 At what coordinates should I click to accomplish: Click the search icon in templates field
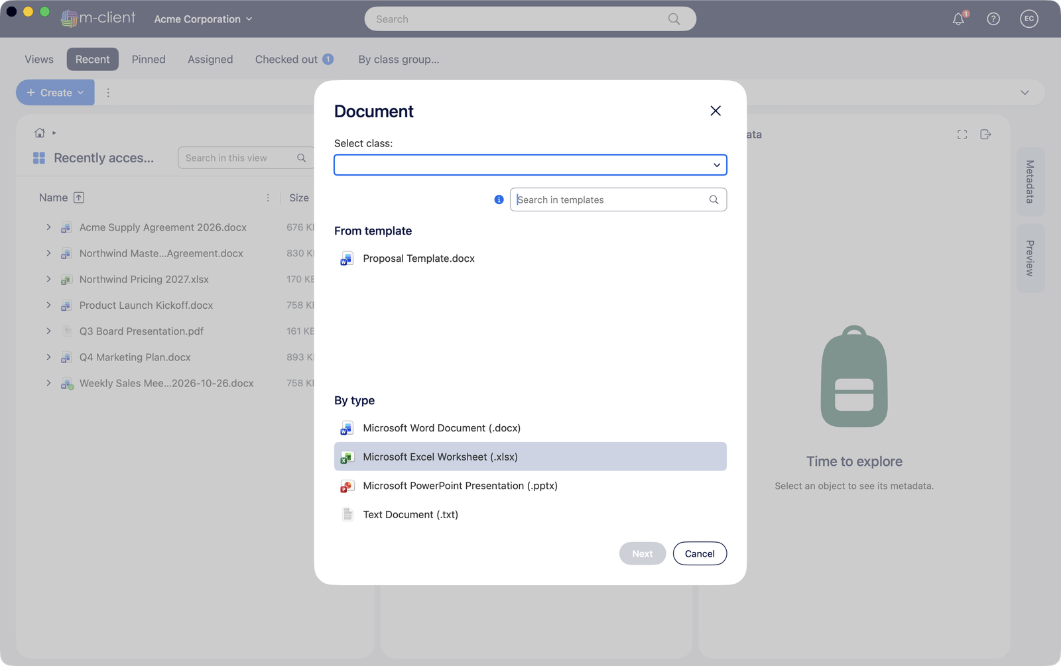pos(714,199)
